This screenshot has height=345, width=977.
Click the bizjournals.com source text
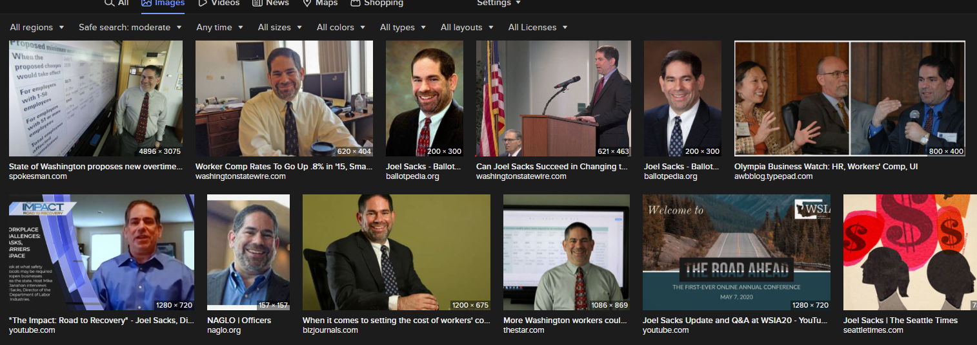click(330, 330)
